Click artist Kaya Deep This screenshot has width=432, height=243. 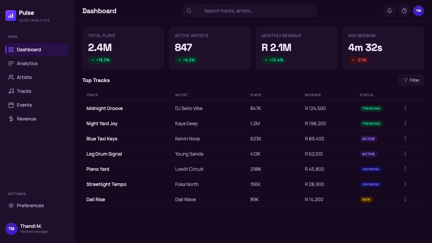pyautogui.click(x=186, y=124)
